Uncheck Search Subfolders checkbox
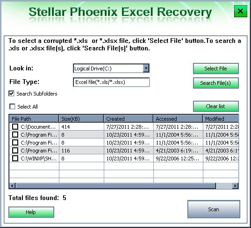Viewport: 251px width, 228px height. click(11, 93)
